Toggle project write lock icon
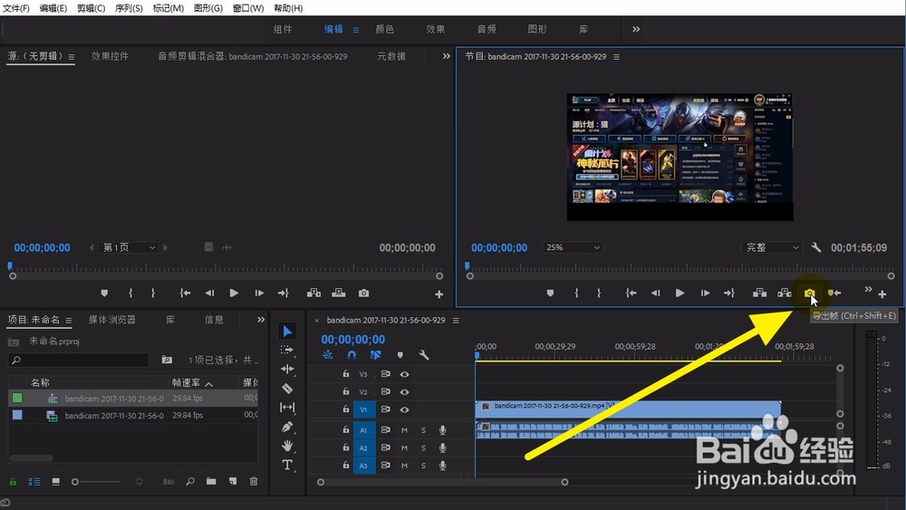 tap(13, 482)
